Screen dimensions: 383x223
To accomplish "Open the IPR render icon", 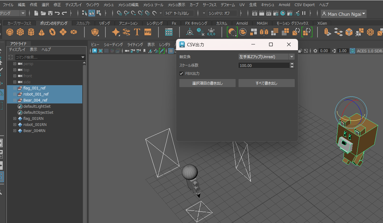I will coord(268,13).
